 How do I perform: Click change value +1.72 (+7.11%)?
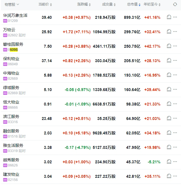[77, 32]
